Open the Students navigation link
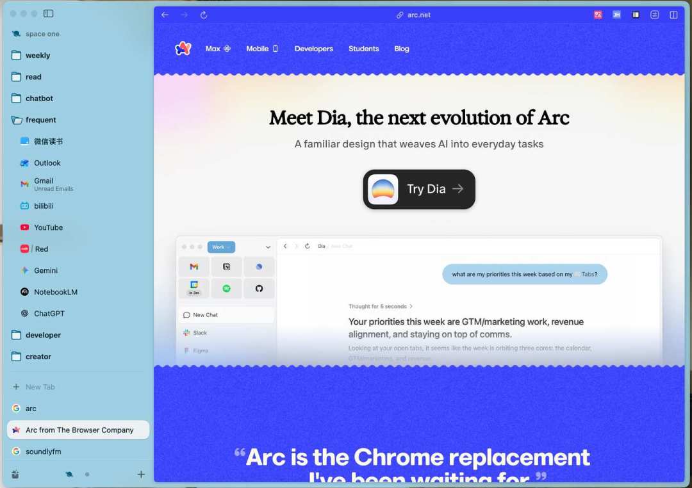Screen dimensions: 692x488 click(364, 49)
